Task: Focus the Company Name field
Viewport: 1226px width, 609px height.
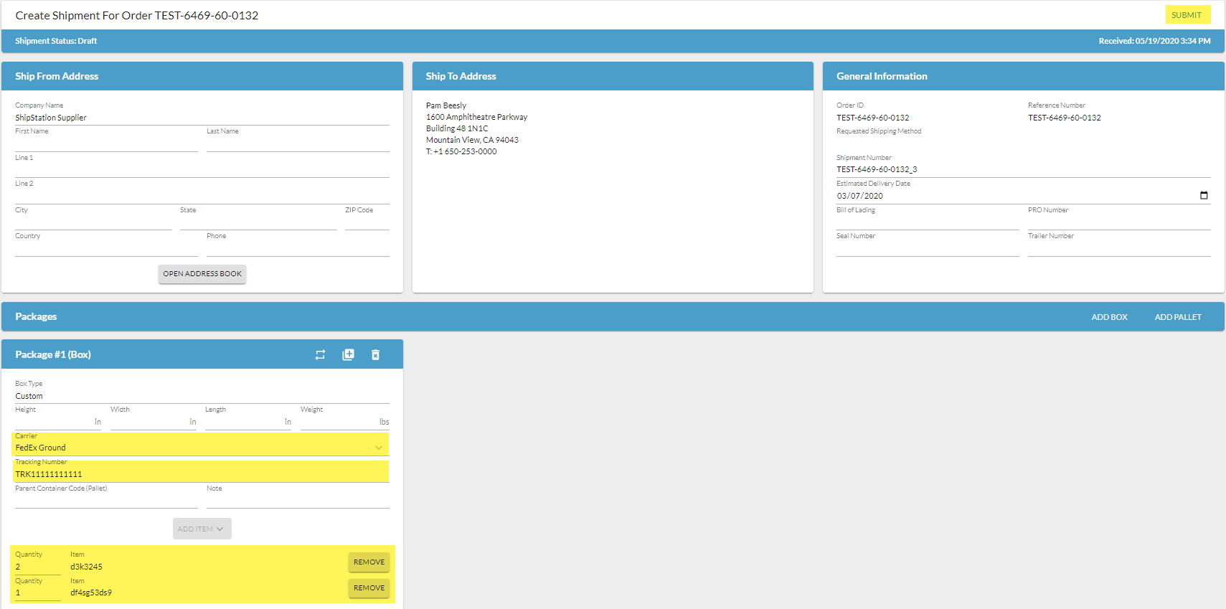Action: (202, 118)
